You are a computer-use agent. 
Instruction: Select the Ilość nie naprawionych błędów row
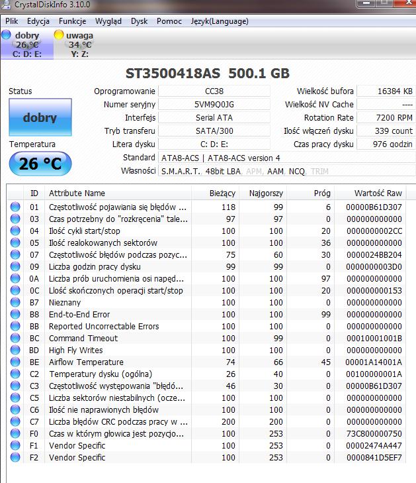[x=206, y=409]
